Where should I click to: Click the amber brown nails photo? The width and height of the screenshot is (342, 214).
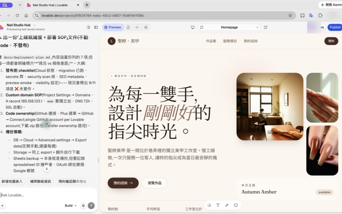pos(322,150)
